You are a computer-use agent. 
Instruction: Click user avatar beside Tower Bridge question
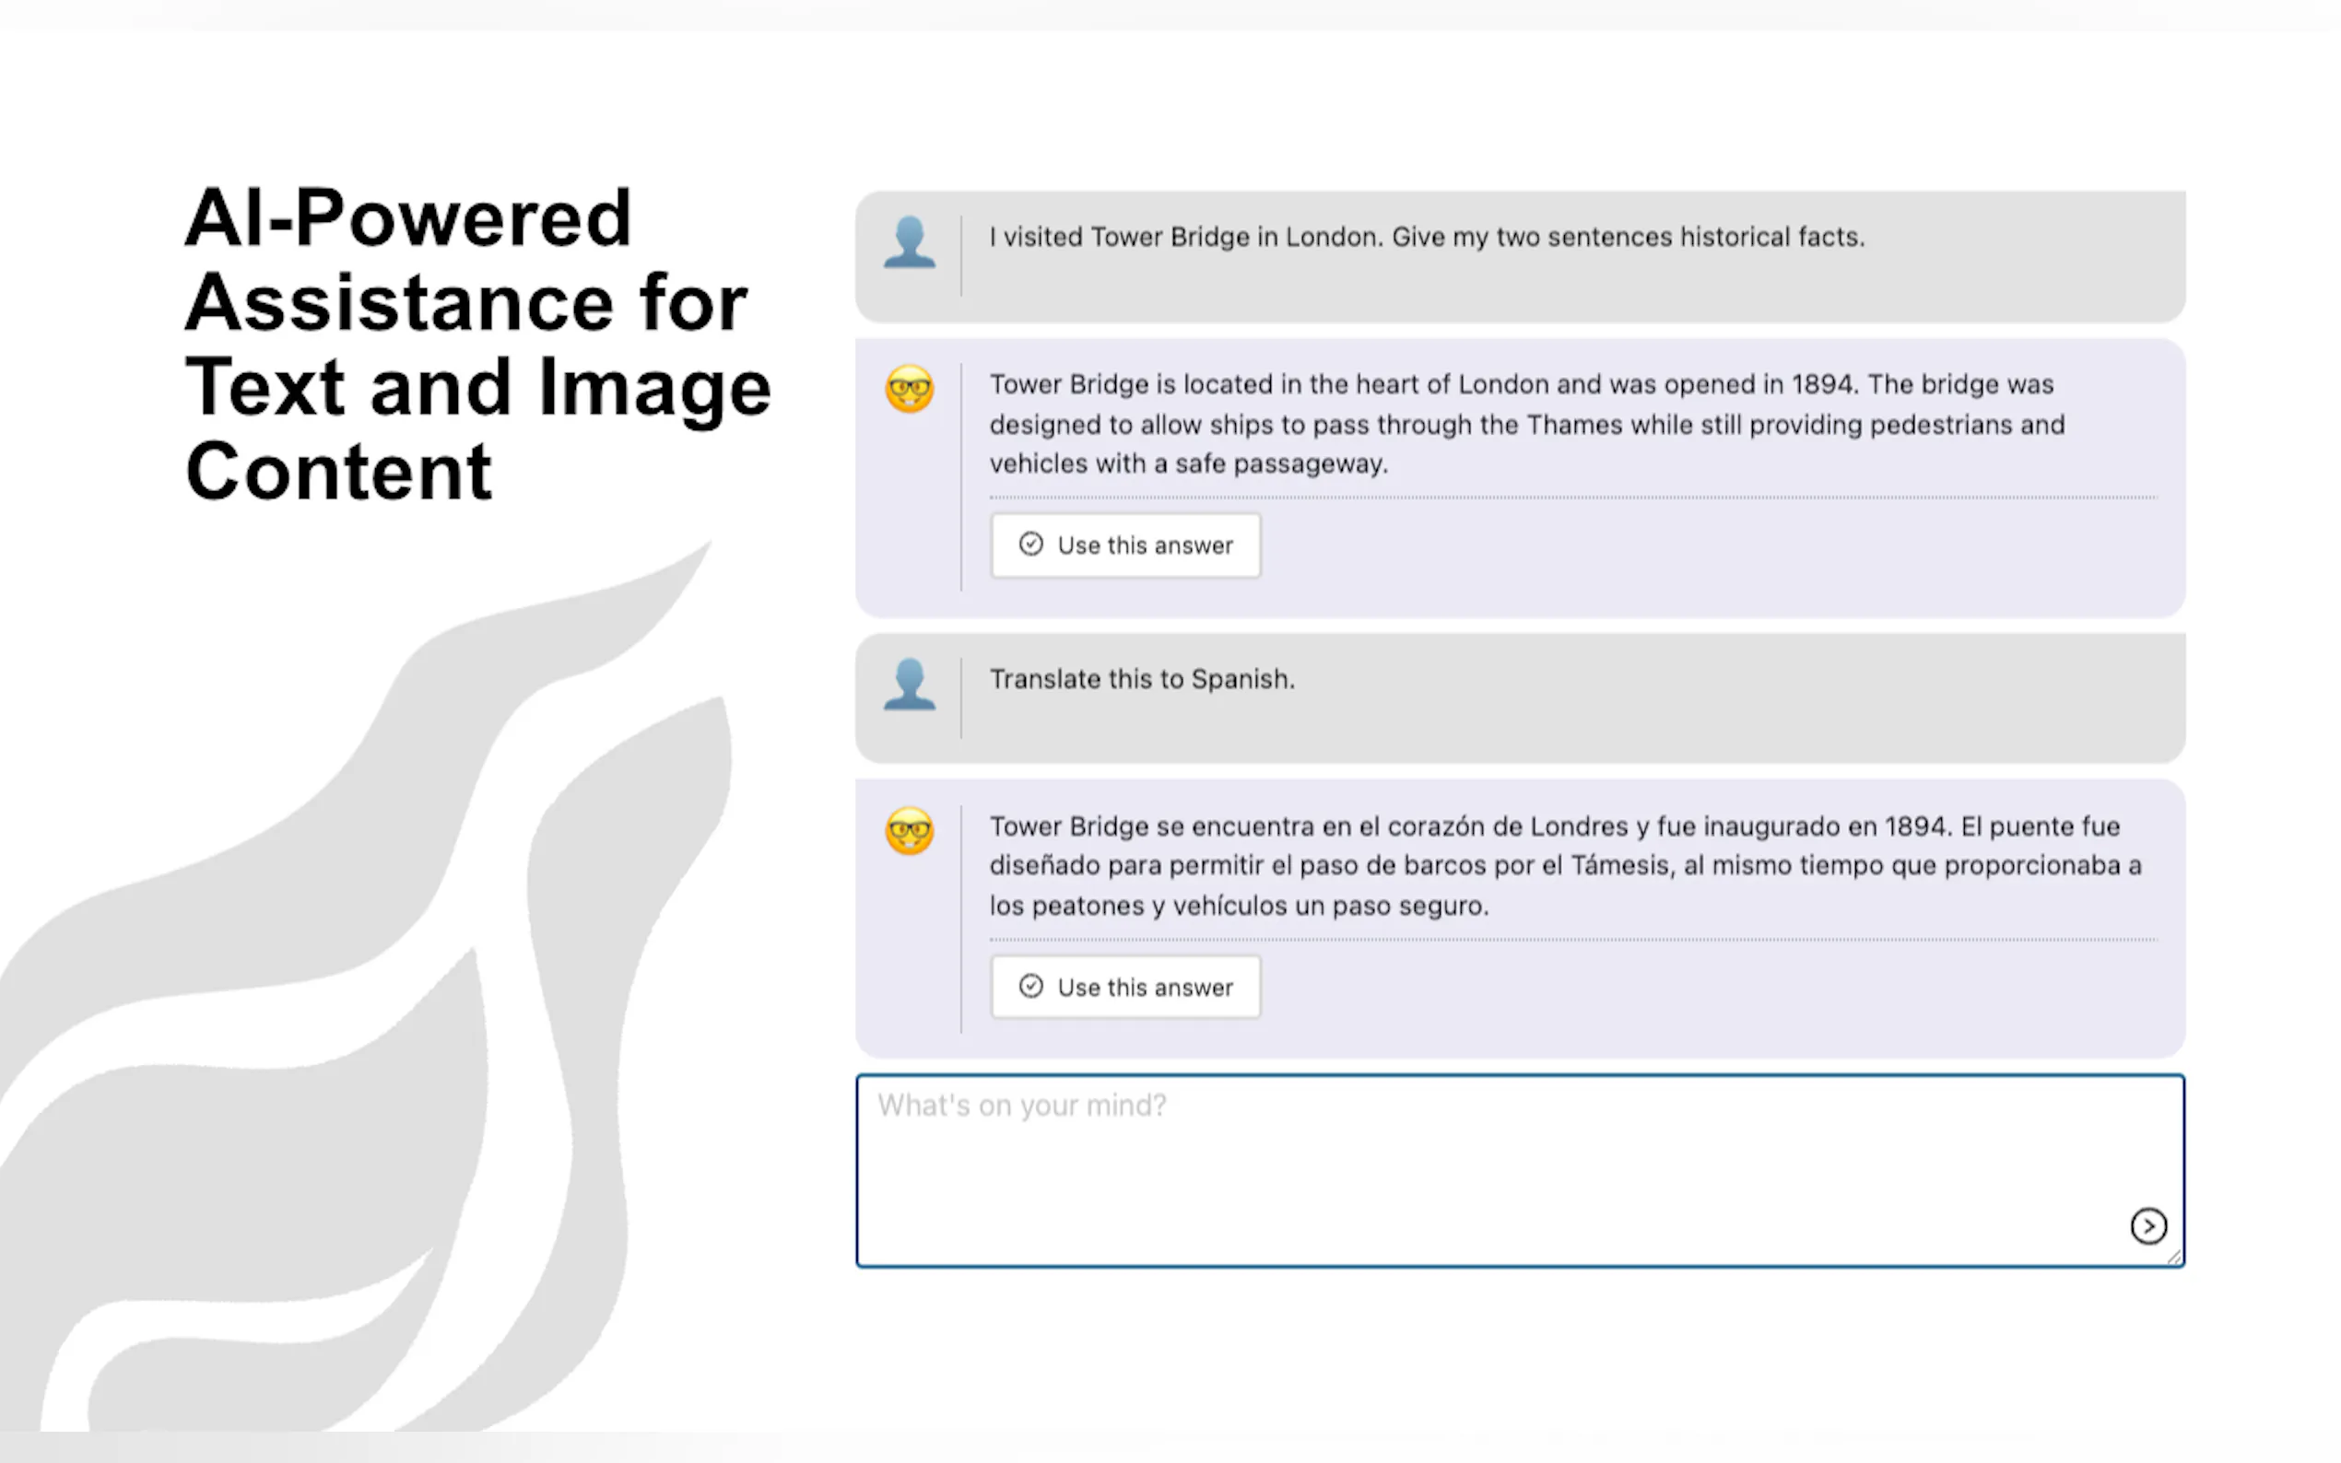[x=909, y=242]
